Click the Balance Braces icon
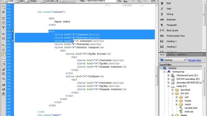Screen dimensions: 207x116 coord(4,38)
